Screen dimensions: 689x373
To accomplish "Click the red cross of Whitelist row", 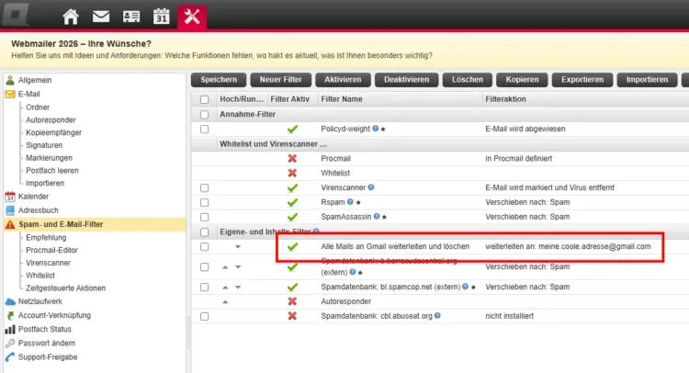I will 292,173.
